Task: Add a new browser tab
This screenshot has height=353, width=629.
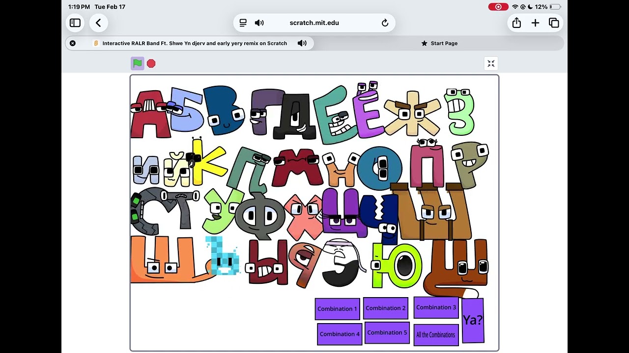Action: click(x=535, y=23)
